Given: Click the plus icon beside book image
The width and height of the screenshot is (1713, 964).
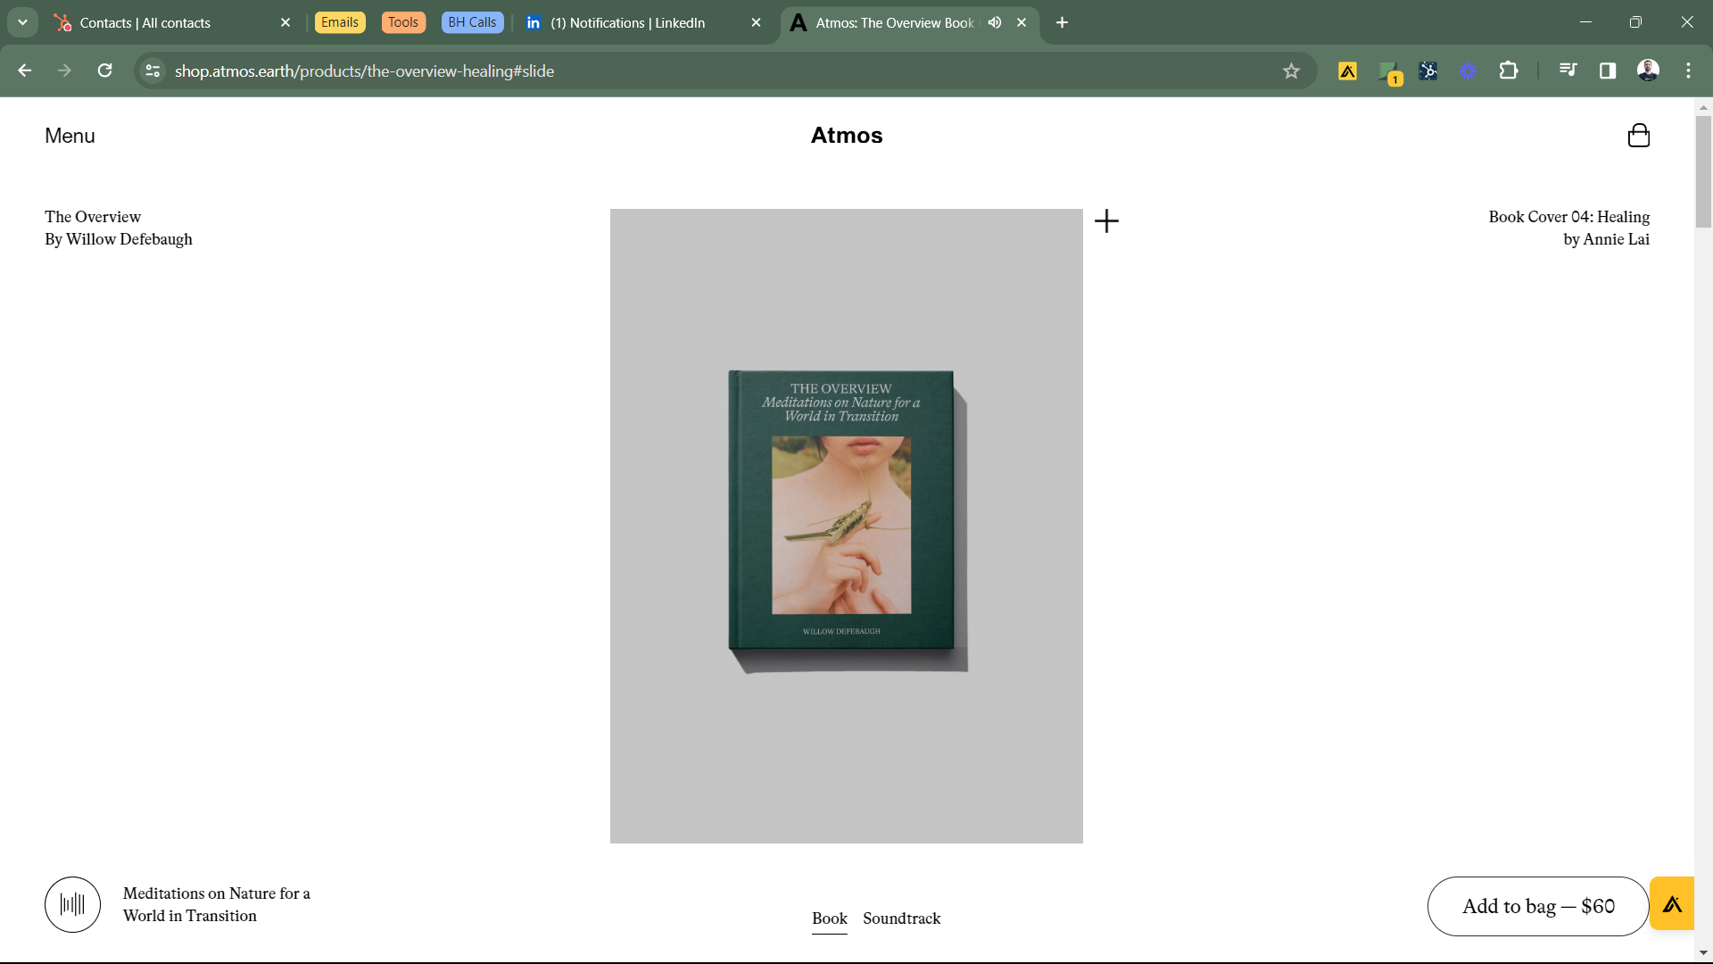Looking at the screenshot, I should 1106,220.
